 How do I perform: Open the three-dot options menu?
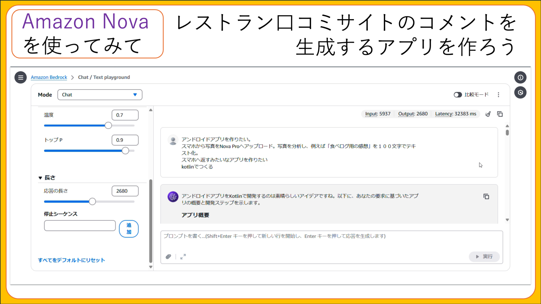tap(498, 95)
